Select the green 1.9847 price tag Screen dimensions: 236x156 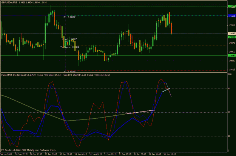231,55
